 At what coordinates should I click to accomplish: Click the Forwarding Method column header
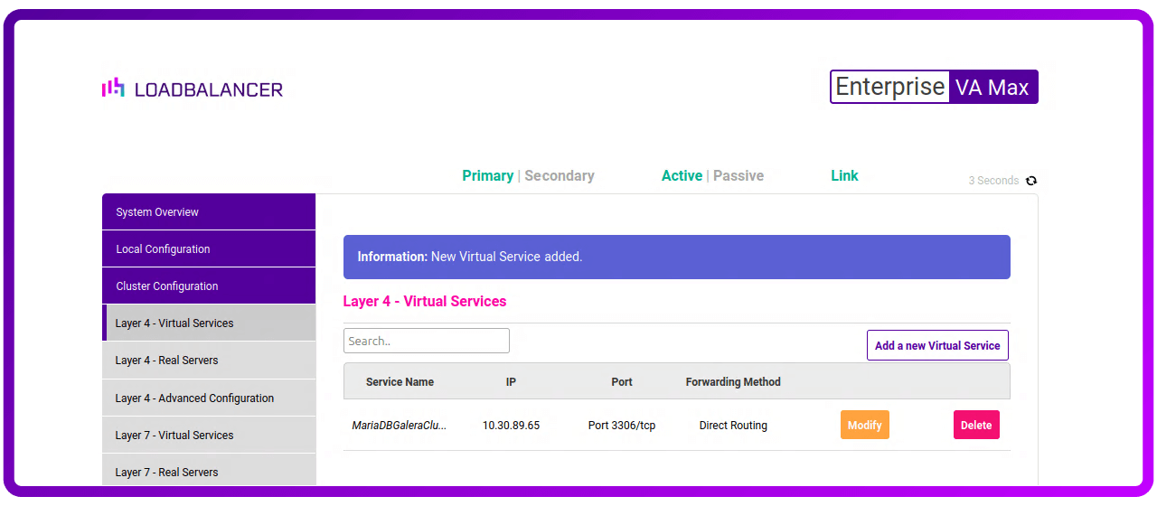click(x=733, y=382)
